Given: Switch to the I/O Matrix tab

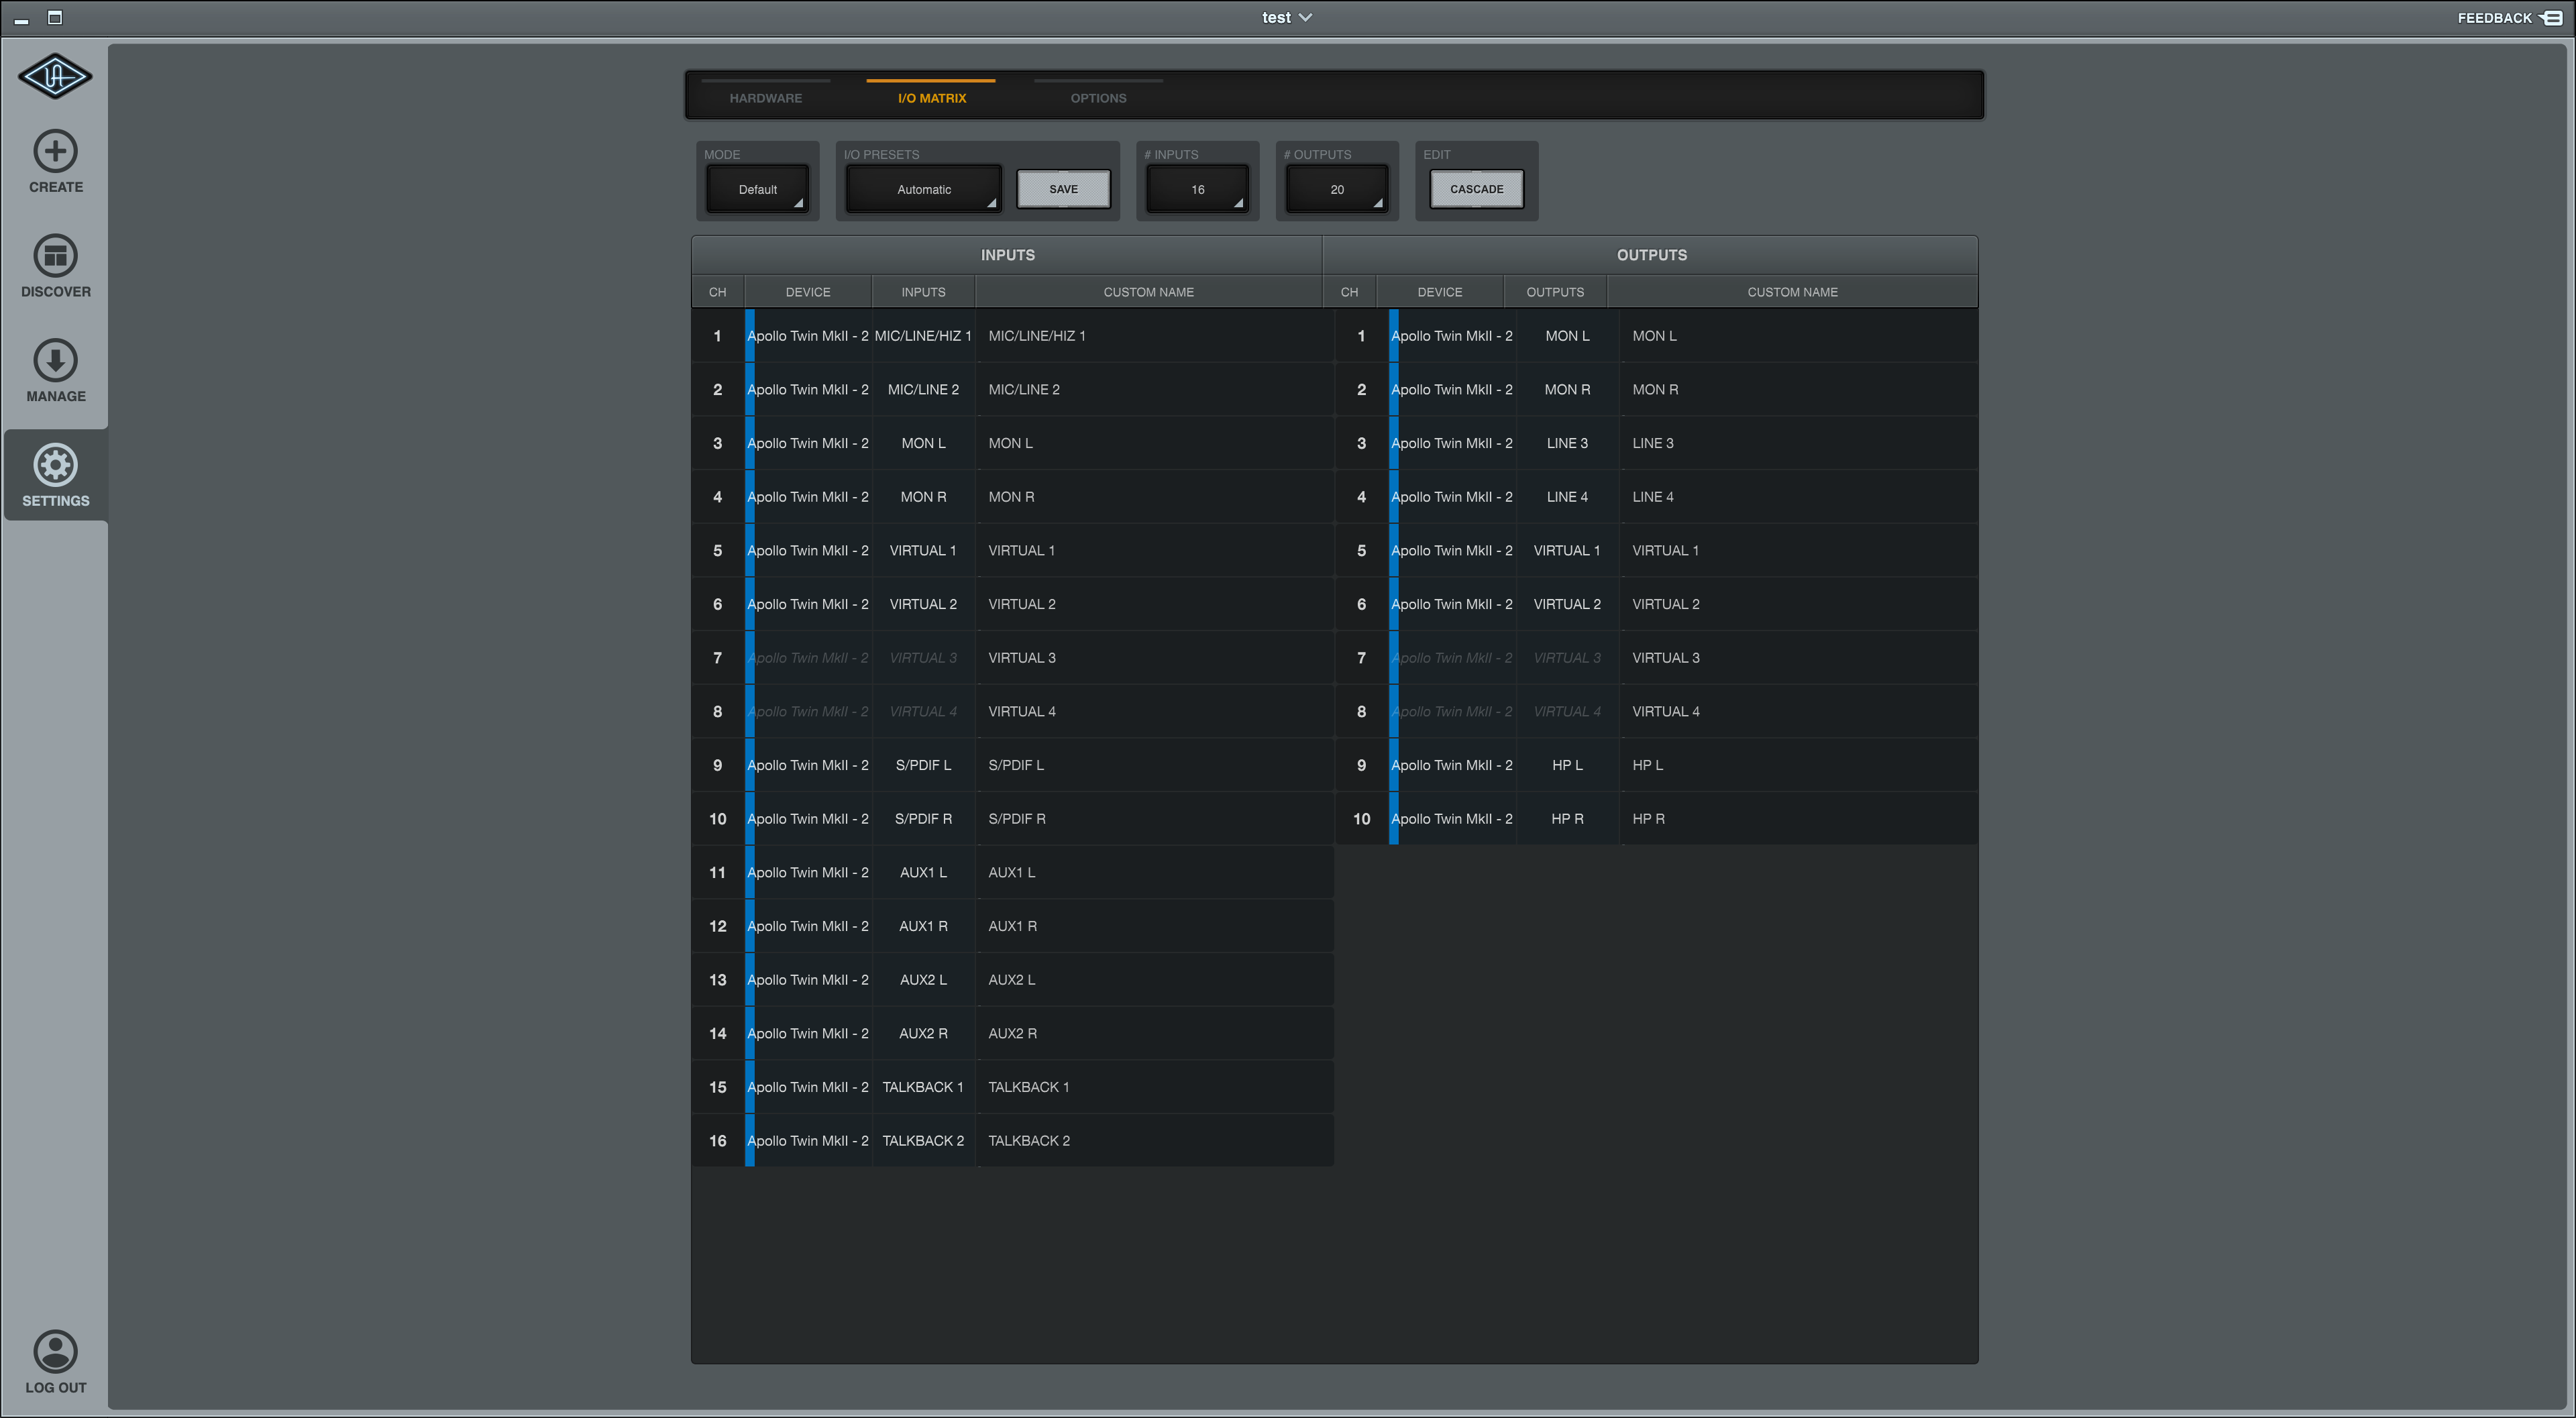Looking at the screenshot, I should click(931, 98).
